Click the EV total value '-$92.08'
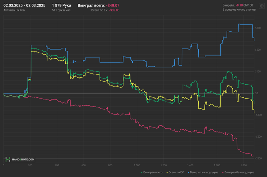Viewport: 267px width, 177px height. [x=114, y=10]
